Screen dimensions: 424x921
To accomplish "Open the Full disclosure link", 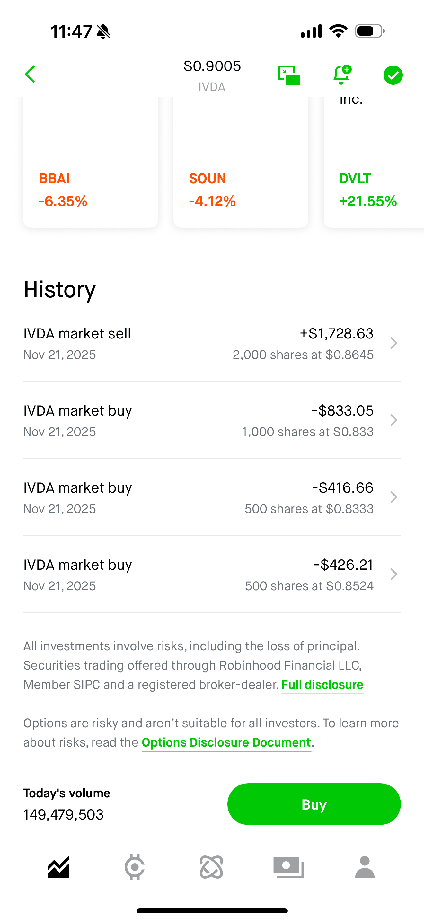I will [x=322, y=685].
